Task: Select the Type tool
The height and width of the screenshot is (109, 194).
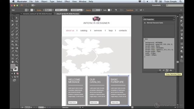Action: tap(17, 25)
